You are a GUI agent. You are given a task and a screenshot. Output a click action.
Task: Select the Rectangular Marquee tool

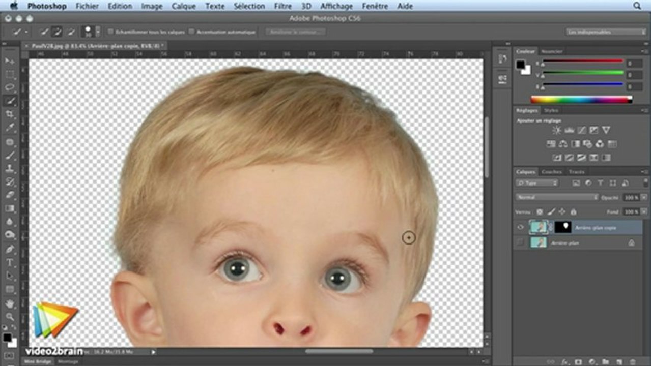pyautogui.click(x=9, y=74)
